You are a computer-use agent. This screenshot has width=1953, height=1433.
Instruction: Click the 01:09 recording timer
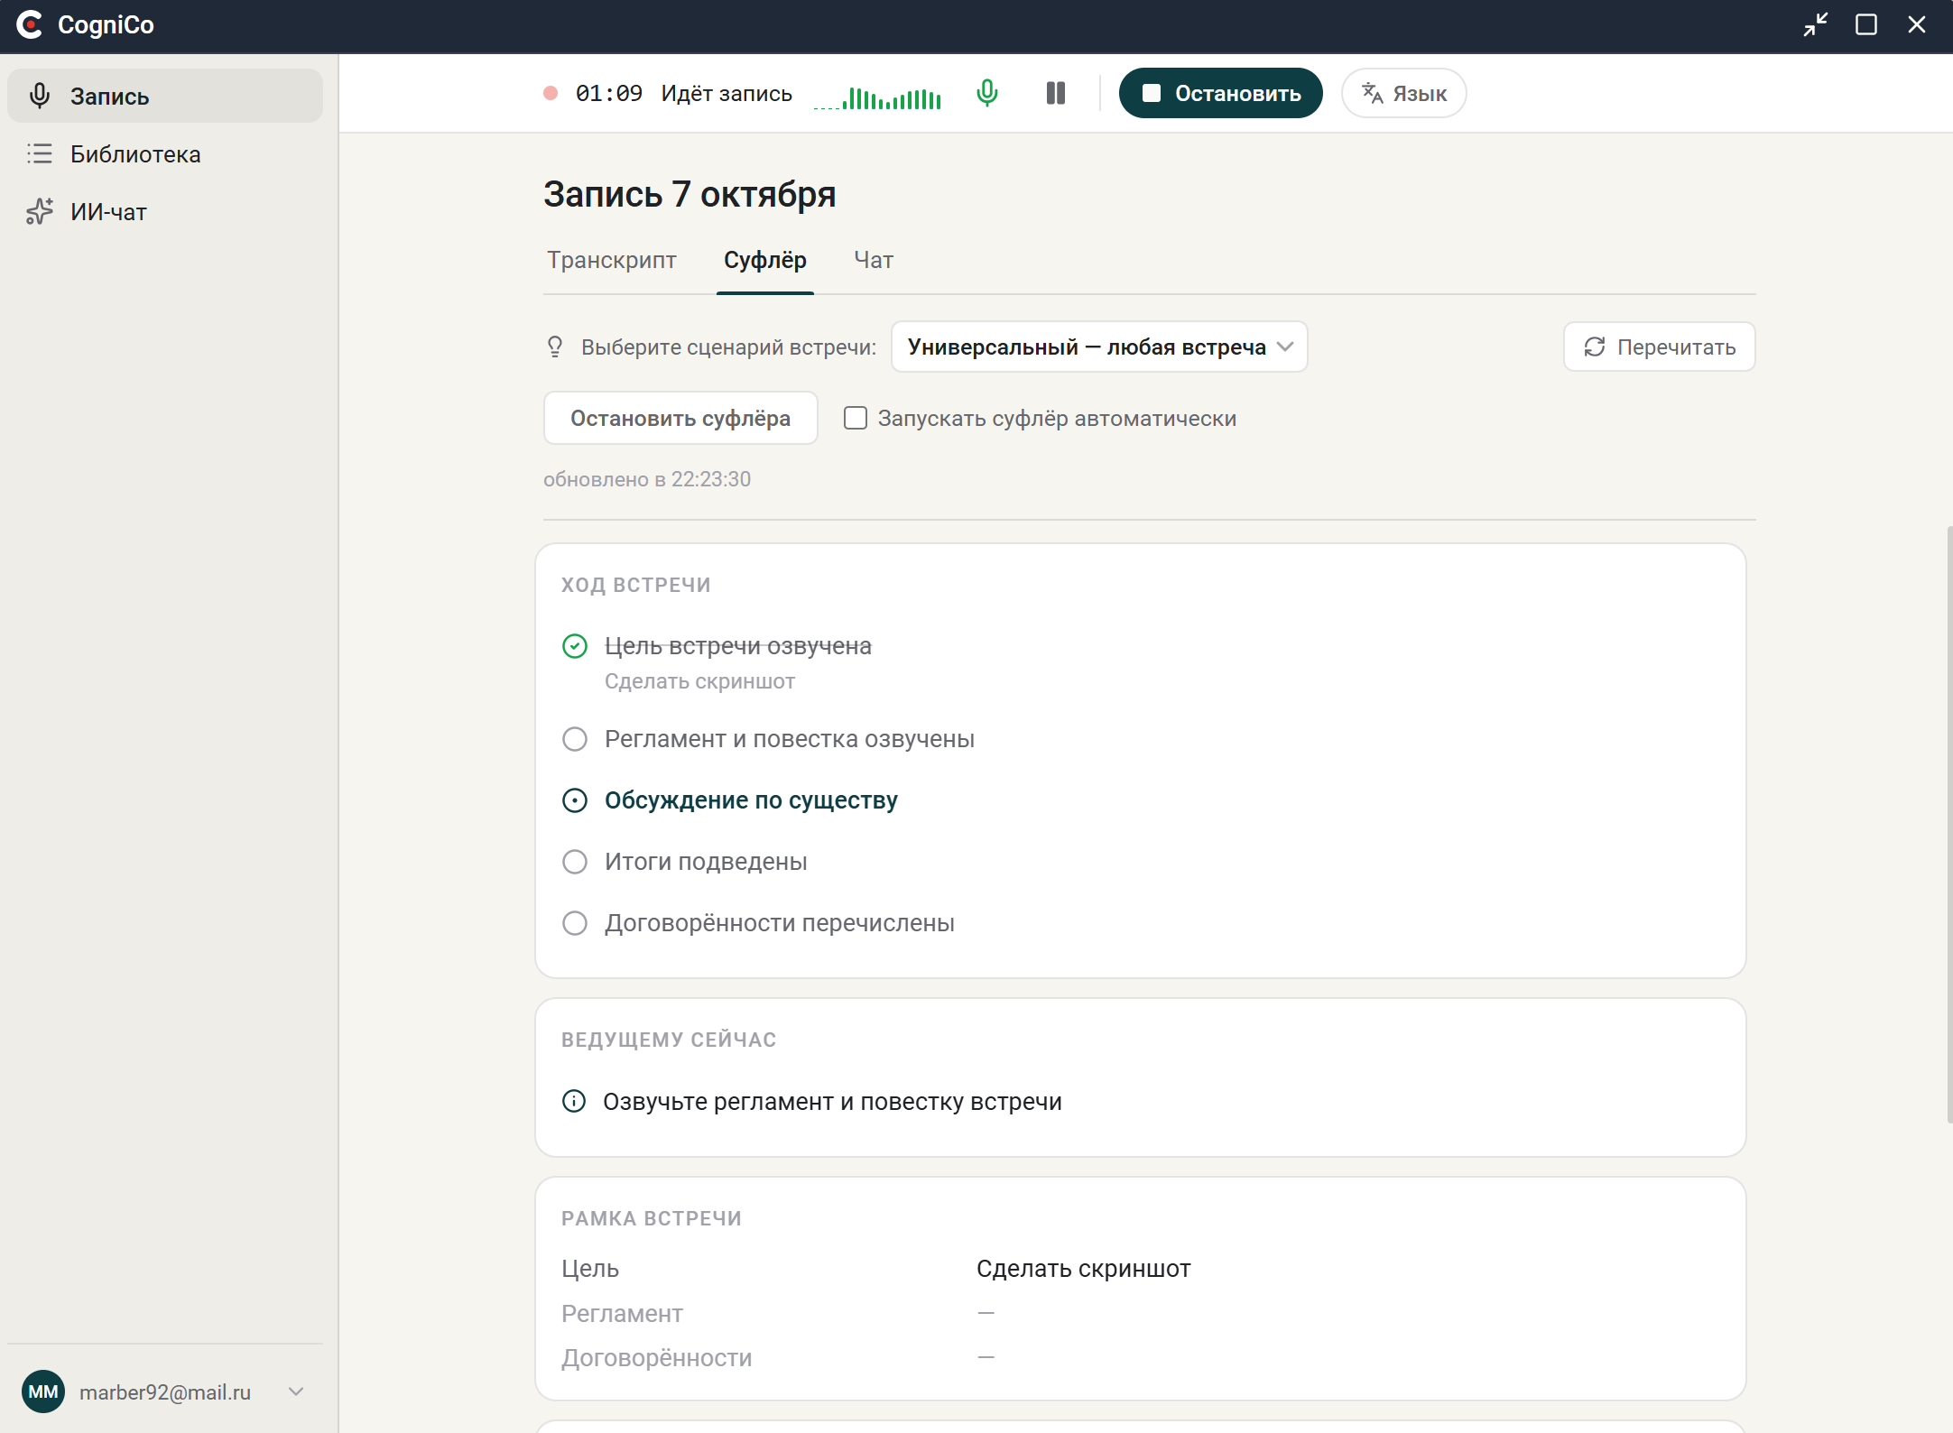point(609,93)
